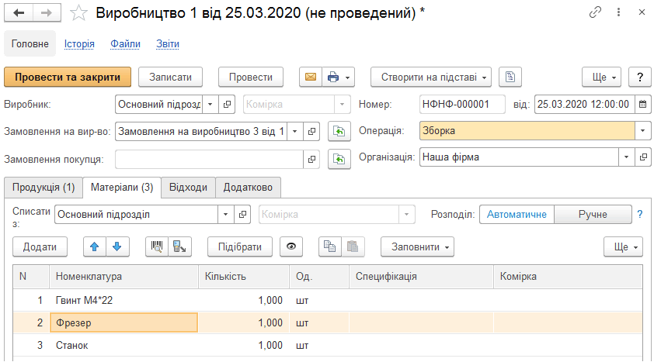Click Додати to add a material row
The height and width of the screenshot is (362, 654).
(40, 247)
